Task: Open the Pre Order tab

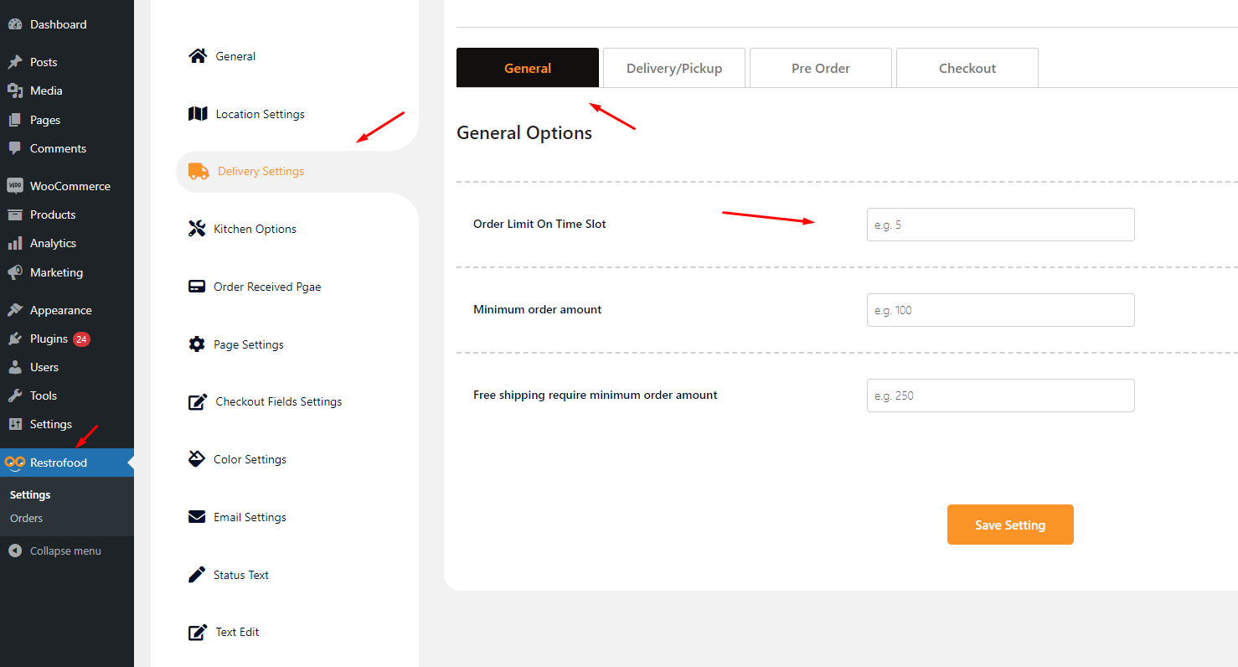Action: tap(821, 69)
